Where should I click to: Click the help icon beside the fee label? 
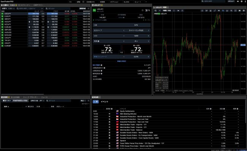(101, 65)
